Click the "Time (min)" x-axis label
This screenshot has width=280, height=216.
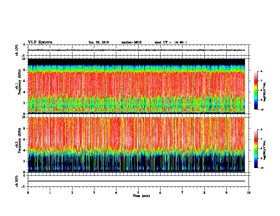tap(141, 196)
